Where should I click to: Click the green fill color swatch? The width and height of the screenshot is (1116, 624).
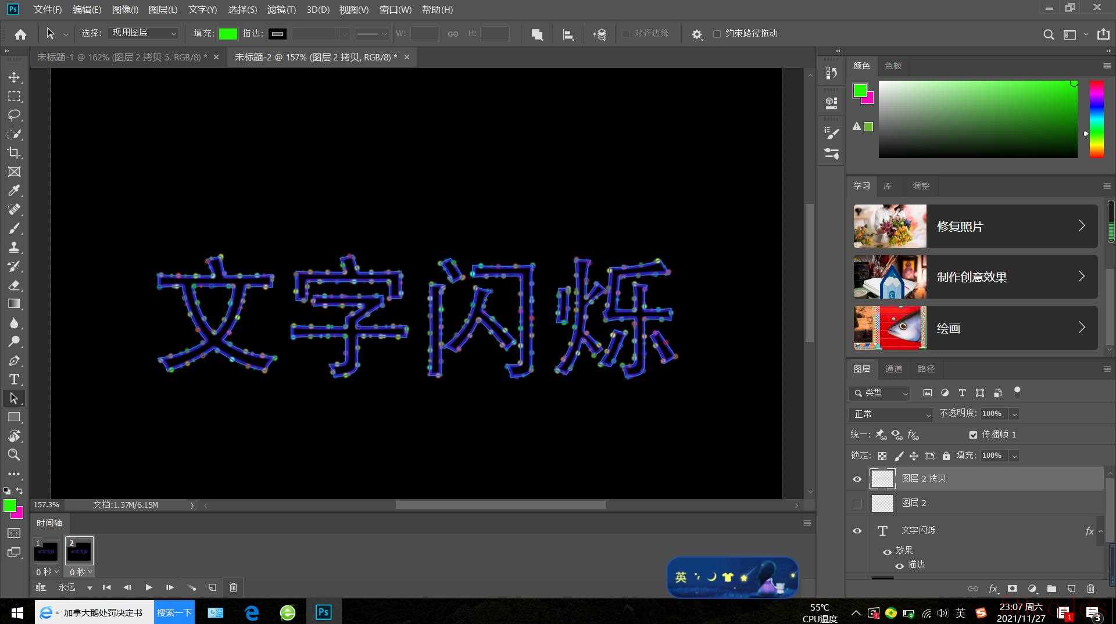click(228, 34)
